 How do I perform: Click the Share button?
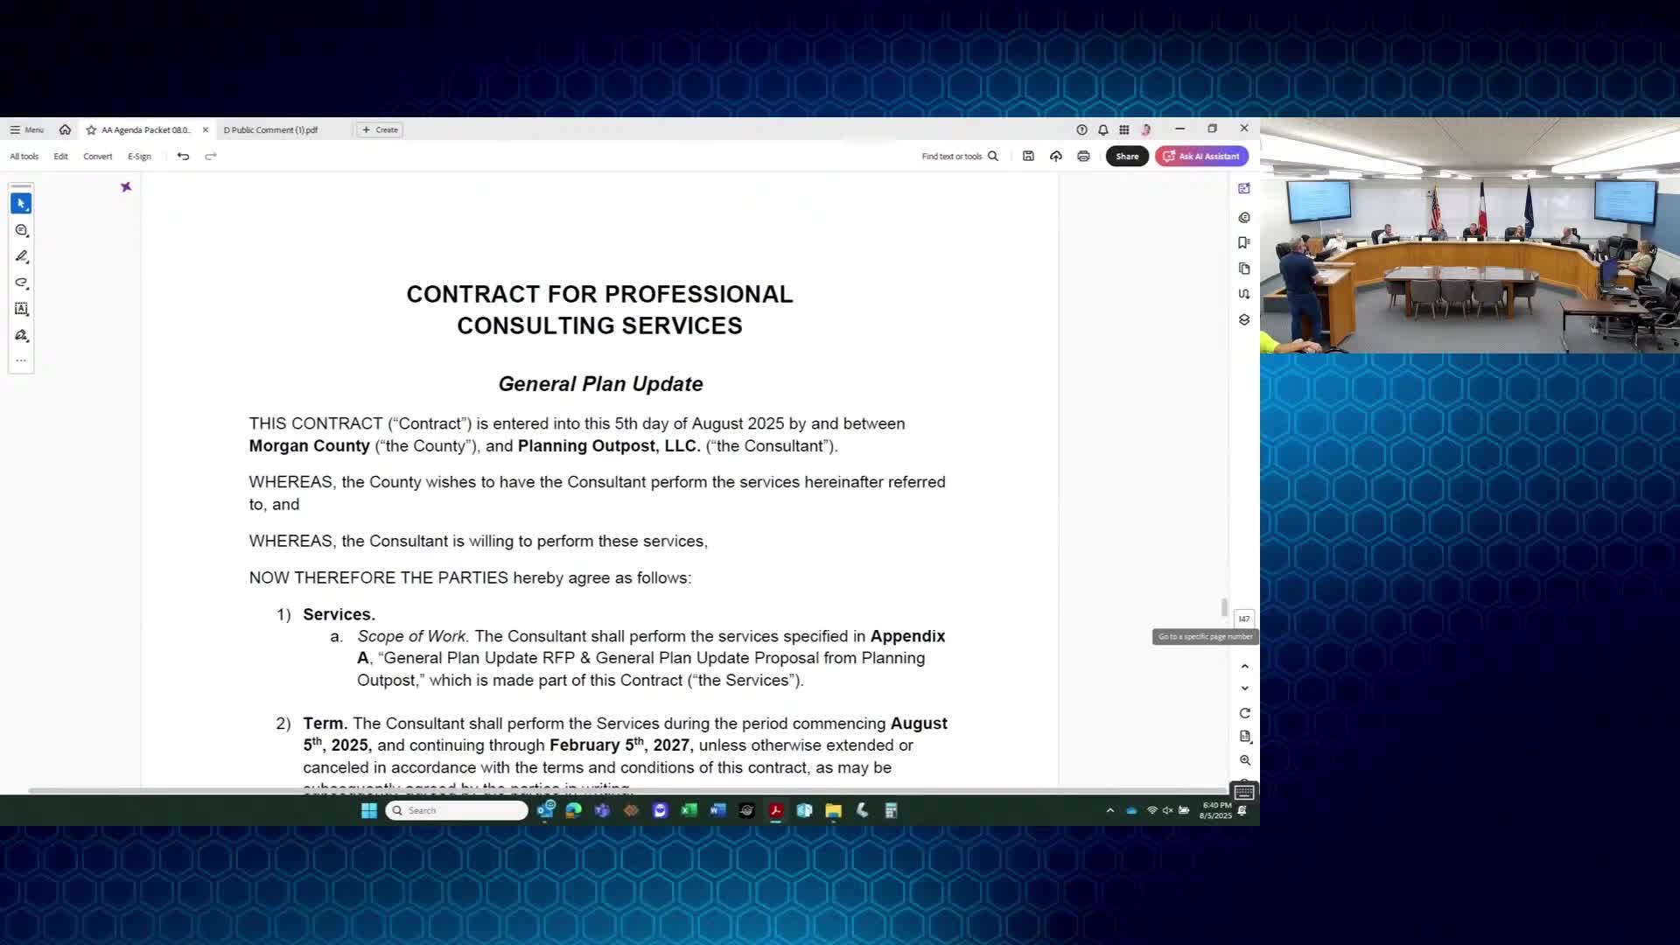[1126, 156]
